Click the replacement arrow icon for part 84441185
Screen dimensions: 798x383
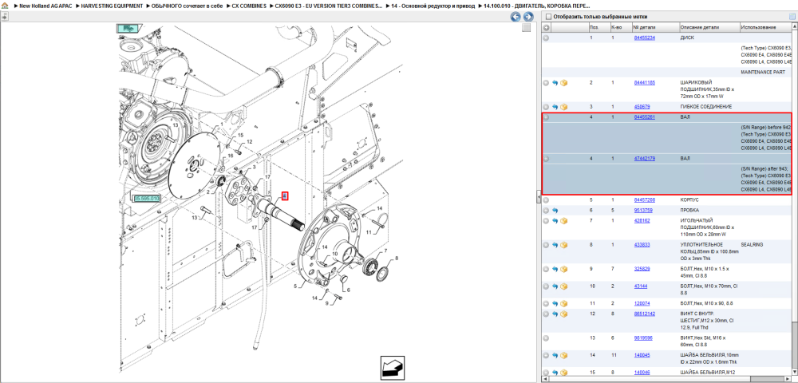(x=555, y=83)
